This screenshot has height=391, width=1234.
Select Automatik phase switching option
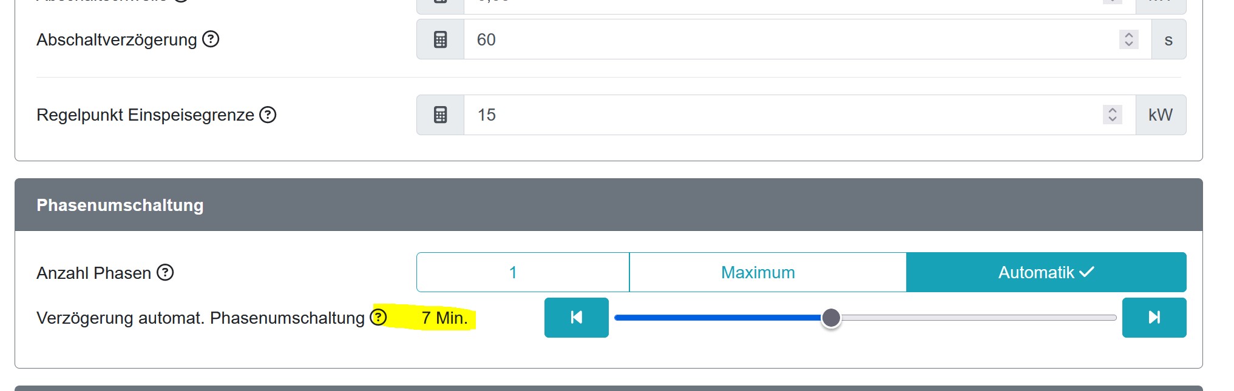(x=1046, y=272)
